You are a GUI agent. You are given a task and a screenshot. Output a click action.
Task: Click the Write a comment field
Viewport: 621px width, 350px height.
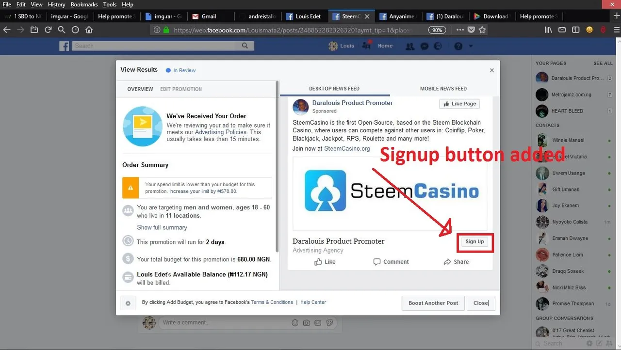point(226,322)
